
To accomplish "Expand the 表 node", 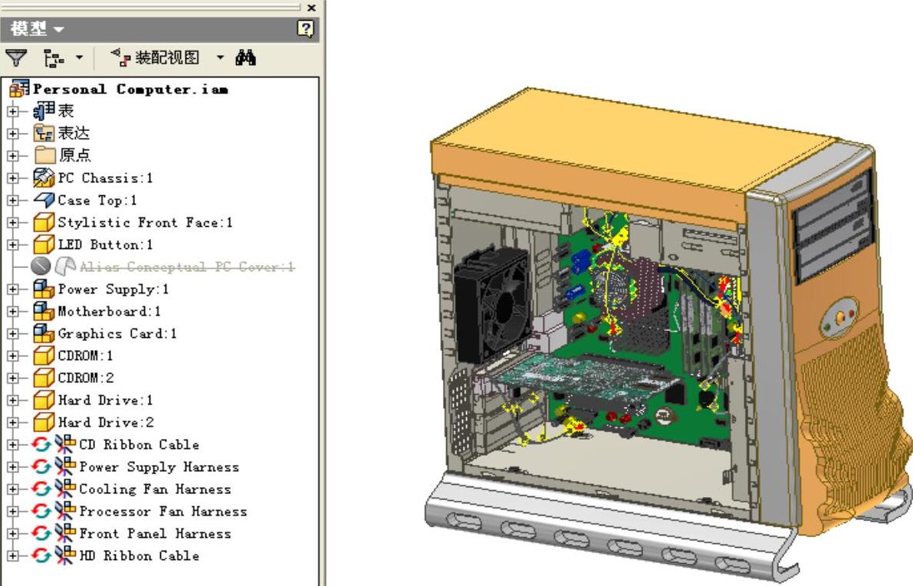I will pos(13,110).
